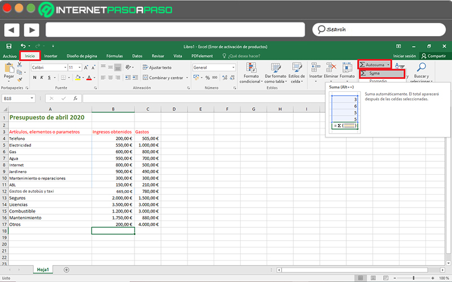Click the Compartir share button

[433, 56]
